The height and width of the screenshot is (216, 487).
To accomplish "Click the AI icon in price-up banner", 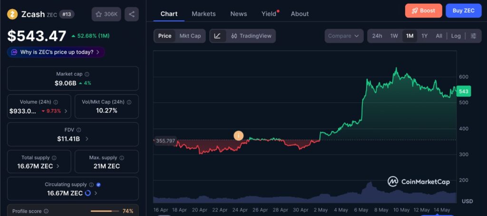I will pos(14,52).
